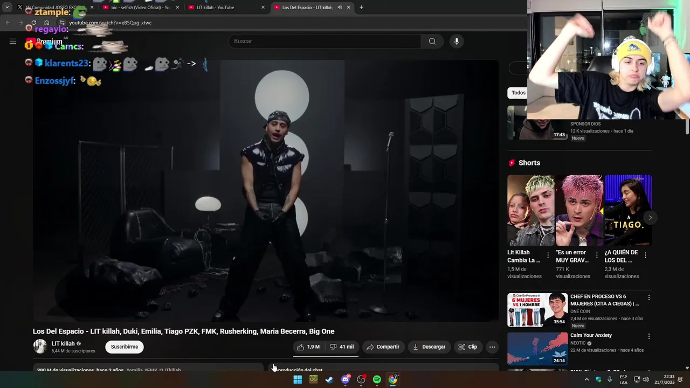This screenshot has height=388, width=690.
Task: Open more actions ellipsis below video
Action: [492, 347]
